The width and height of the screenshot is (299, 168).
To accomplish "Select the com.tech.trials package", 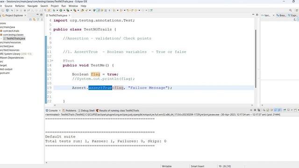I will click(x=11, y=31).
